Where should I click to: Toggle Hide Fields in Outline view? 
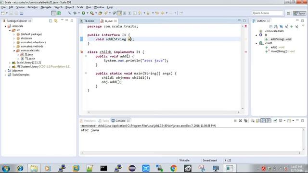(281, 26)
